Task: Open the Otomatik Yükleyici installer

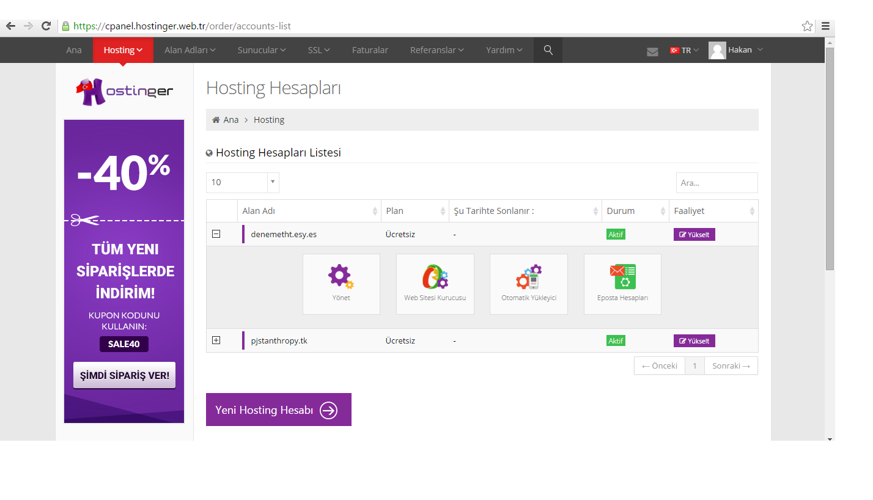Action: 529,284
